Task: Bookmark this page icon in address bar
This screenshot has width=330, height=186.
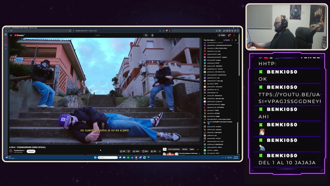Action: click(70, 31)
